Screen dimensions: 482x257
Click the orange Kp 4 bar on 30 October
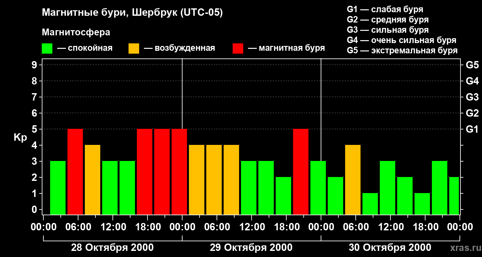click(x=353, y=180)
